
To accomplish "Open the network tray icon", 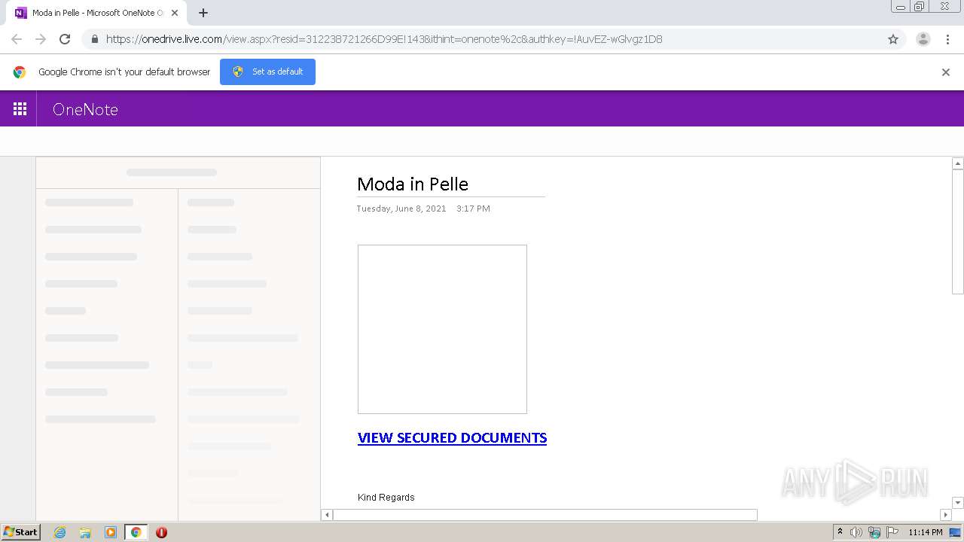I will [874, 532].
